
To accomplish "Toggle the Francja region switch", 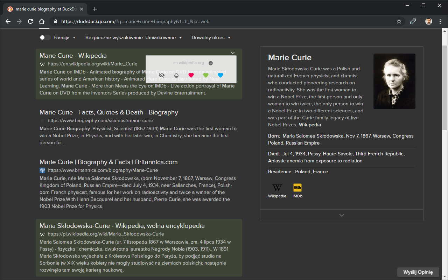I will click(x=45, y=37).
